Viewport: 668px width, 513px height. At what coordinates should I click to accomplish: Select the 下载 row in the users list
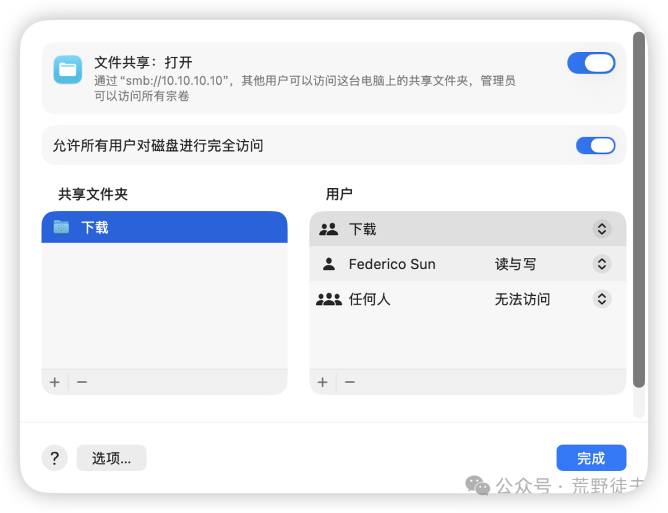468,229
